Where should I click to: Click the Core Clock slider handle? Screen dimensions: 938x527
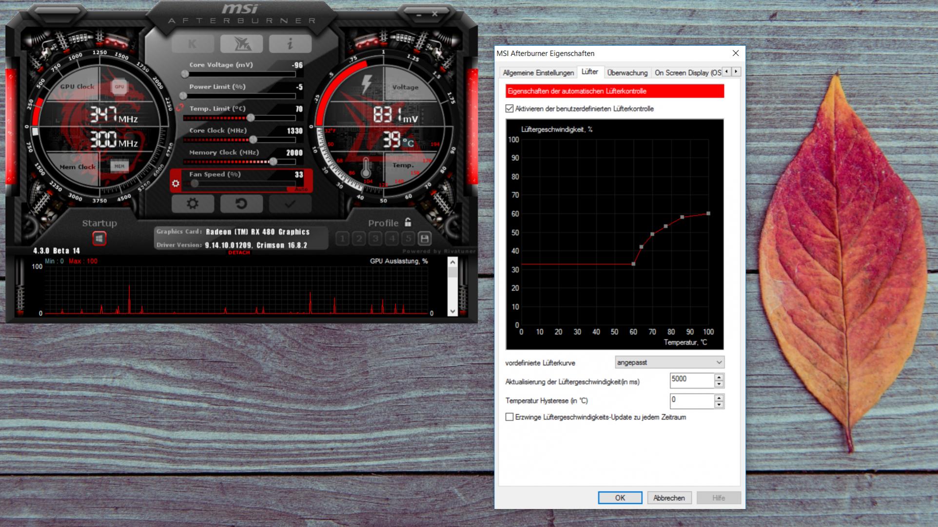(253, 140)
